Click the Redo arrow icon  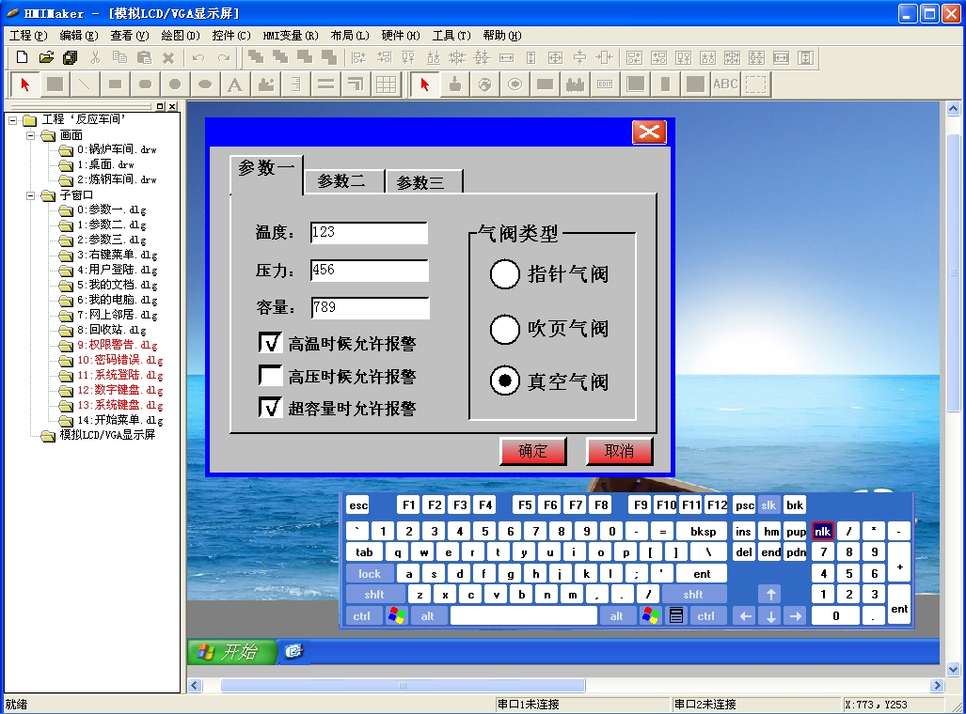point(223,57)
